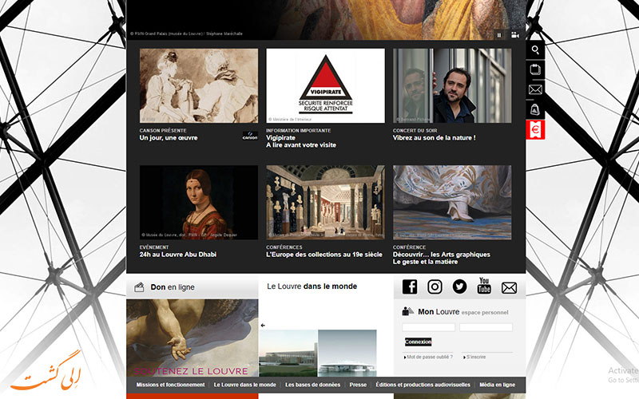Open Missions et fonctionnement footer menu

click(170, 385)
